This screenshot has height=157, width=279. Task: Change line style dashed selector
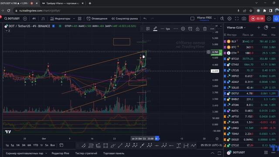(x=176, y=29)
